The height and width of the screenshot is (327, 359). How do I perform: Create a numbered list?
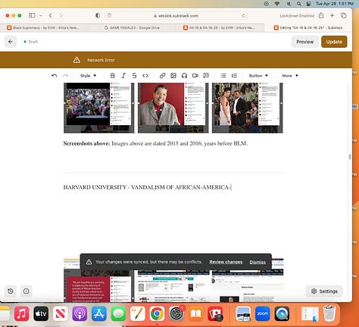(x=234, y=76)
